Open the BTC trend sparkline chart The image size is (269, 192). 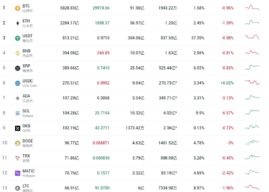[x=252, y=8]
